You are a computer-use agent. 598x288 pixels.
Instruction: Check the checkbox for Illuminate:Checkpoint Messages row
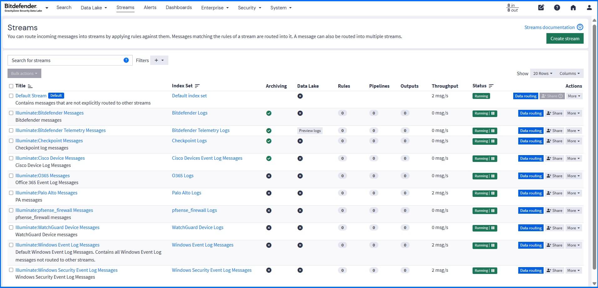11,141
